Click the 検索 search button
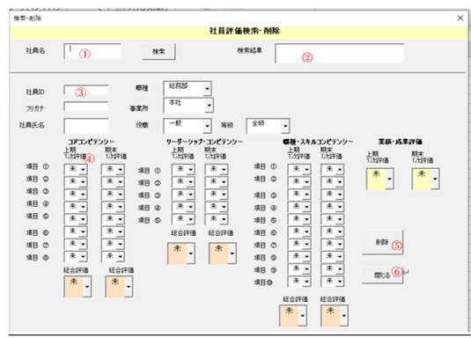471x338 pixels. pyautogui.click(x=158, y=51)
